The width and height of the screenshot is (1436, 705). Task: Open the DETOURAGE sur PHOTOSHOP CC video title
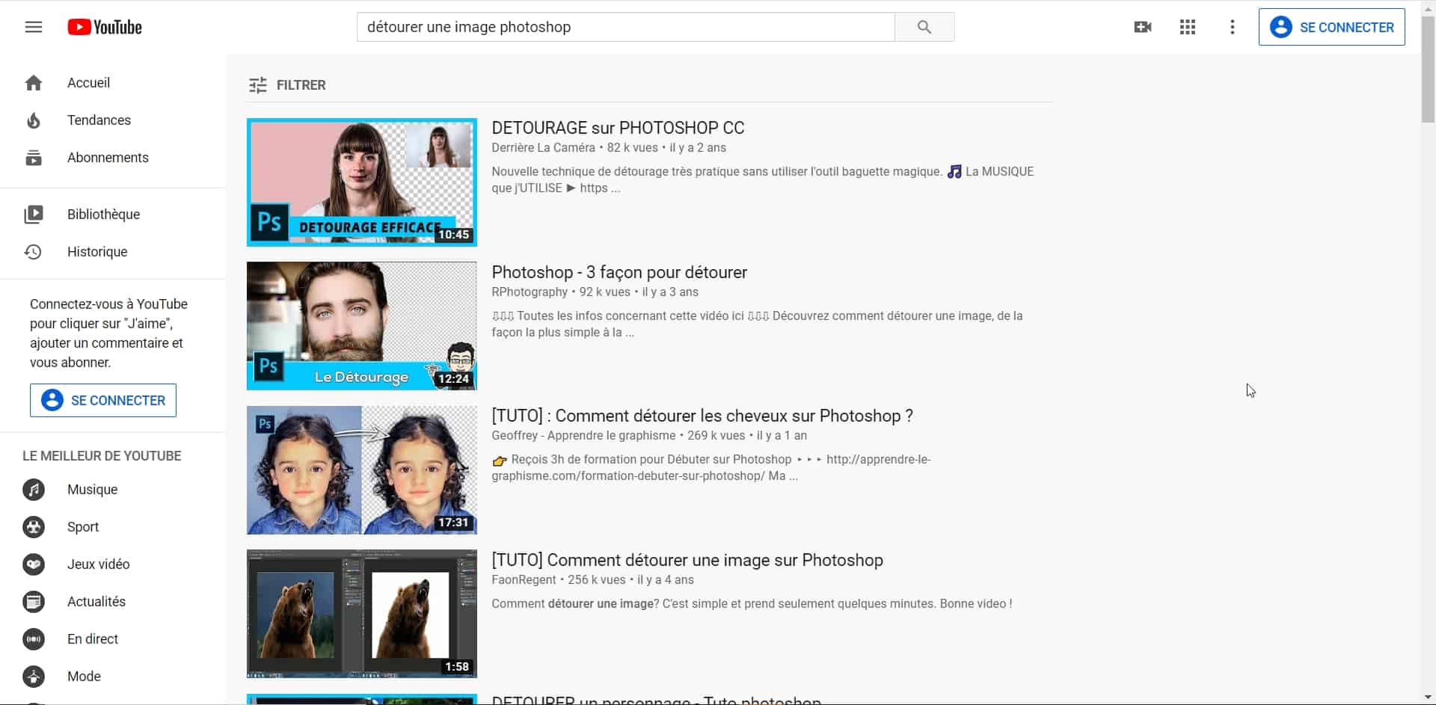coord(618,128)
